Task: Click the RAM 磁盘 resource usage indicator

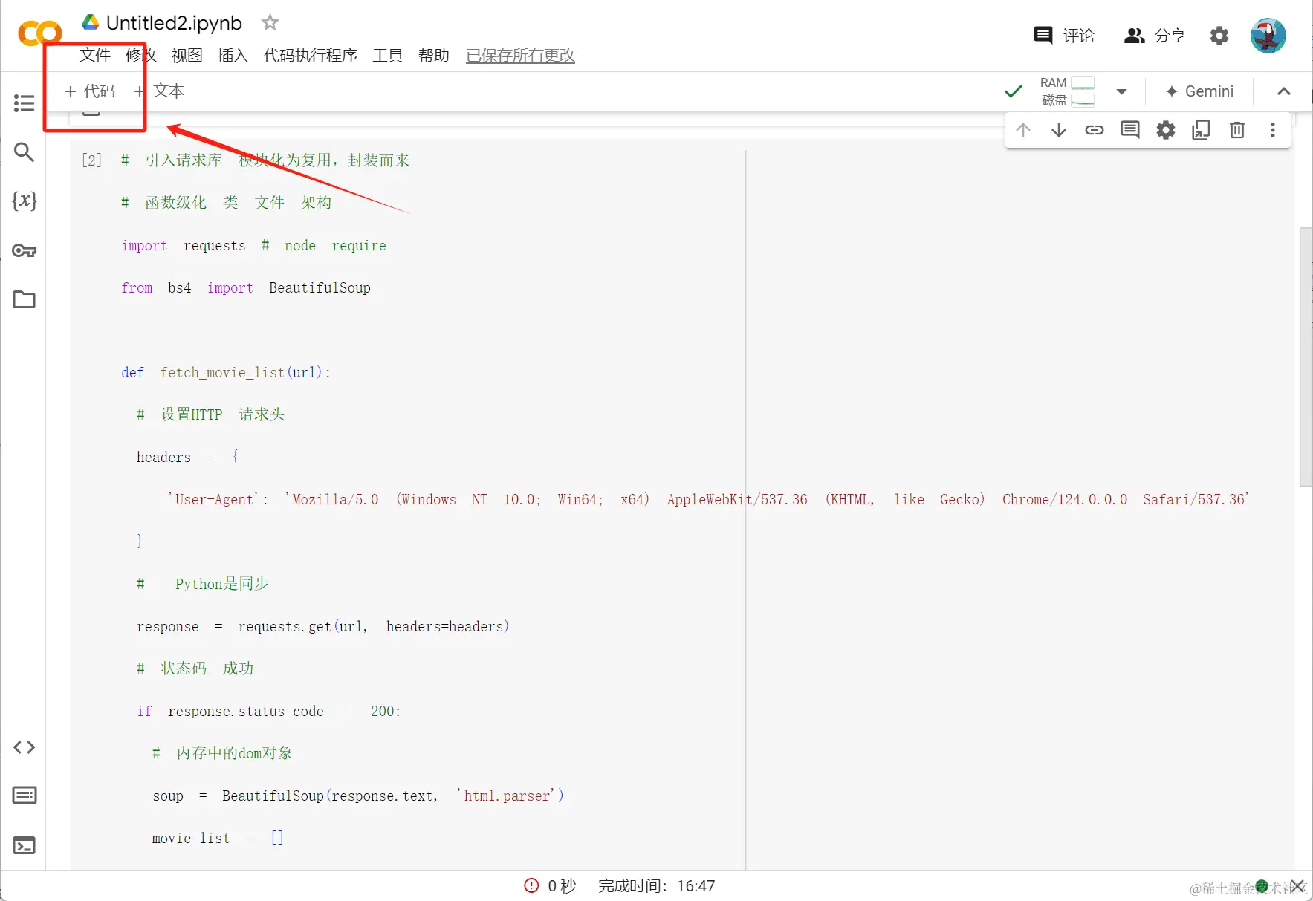Action: [1067, 91]
